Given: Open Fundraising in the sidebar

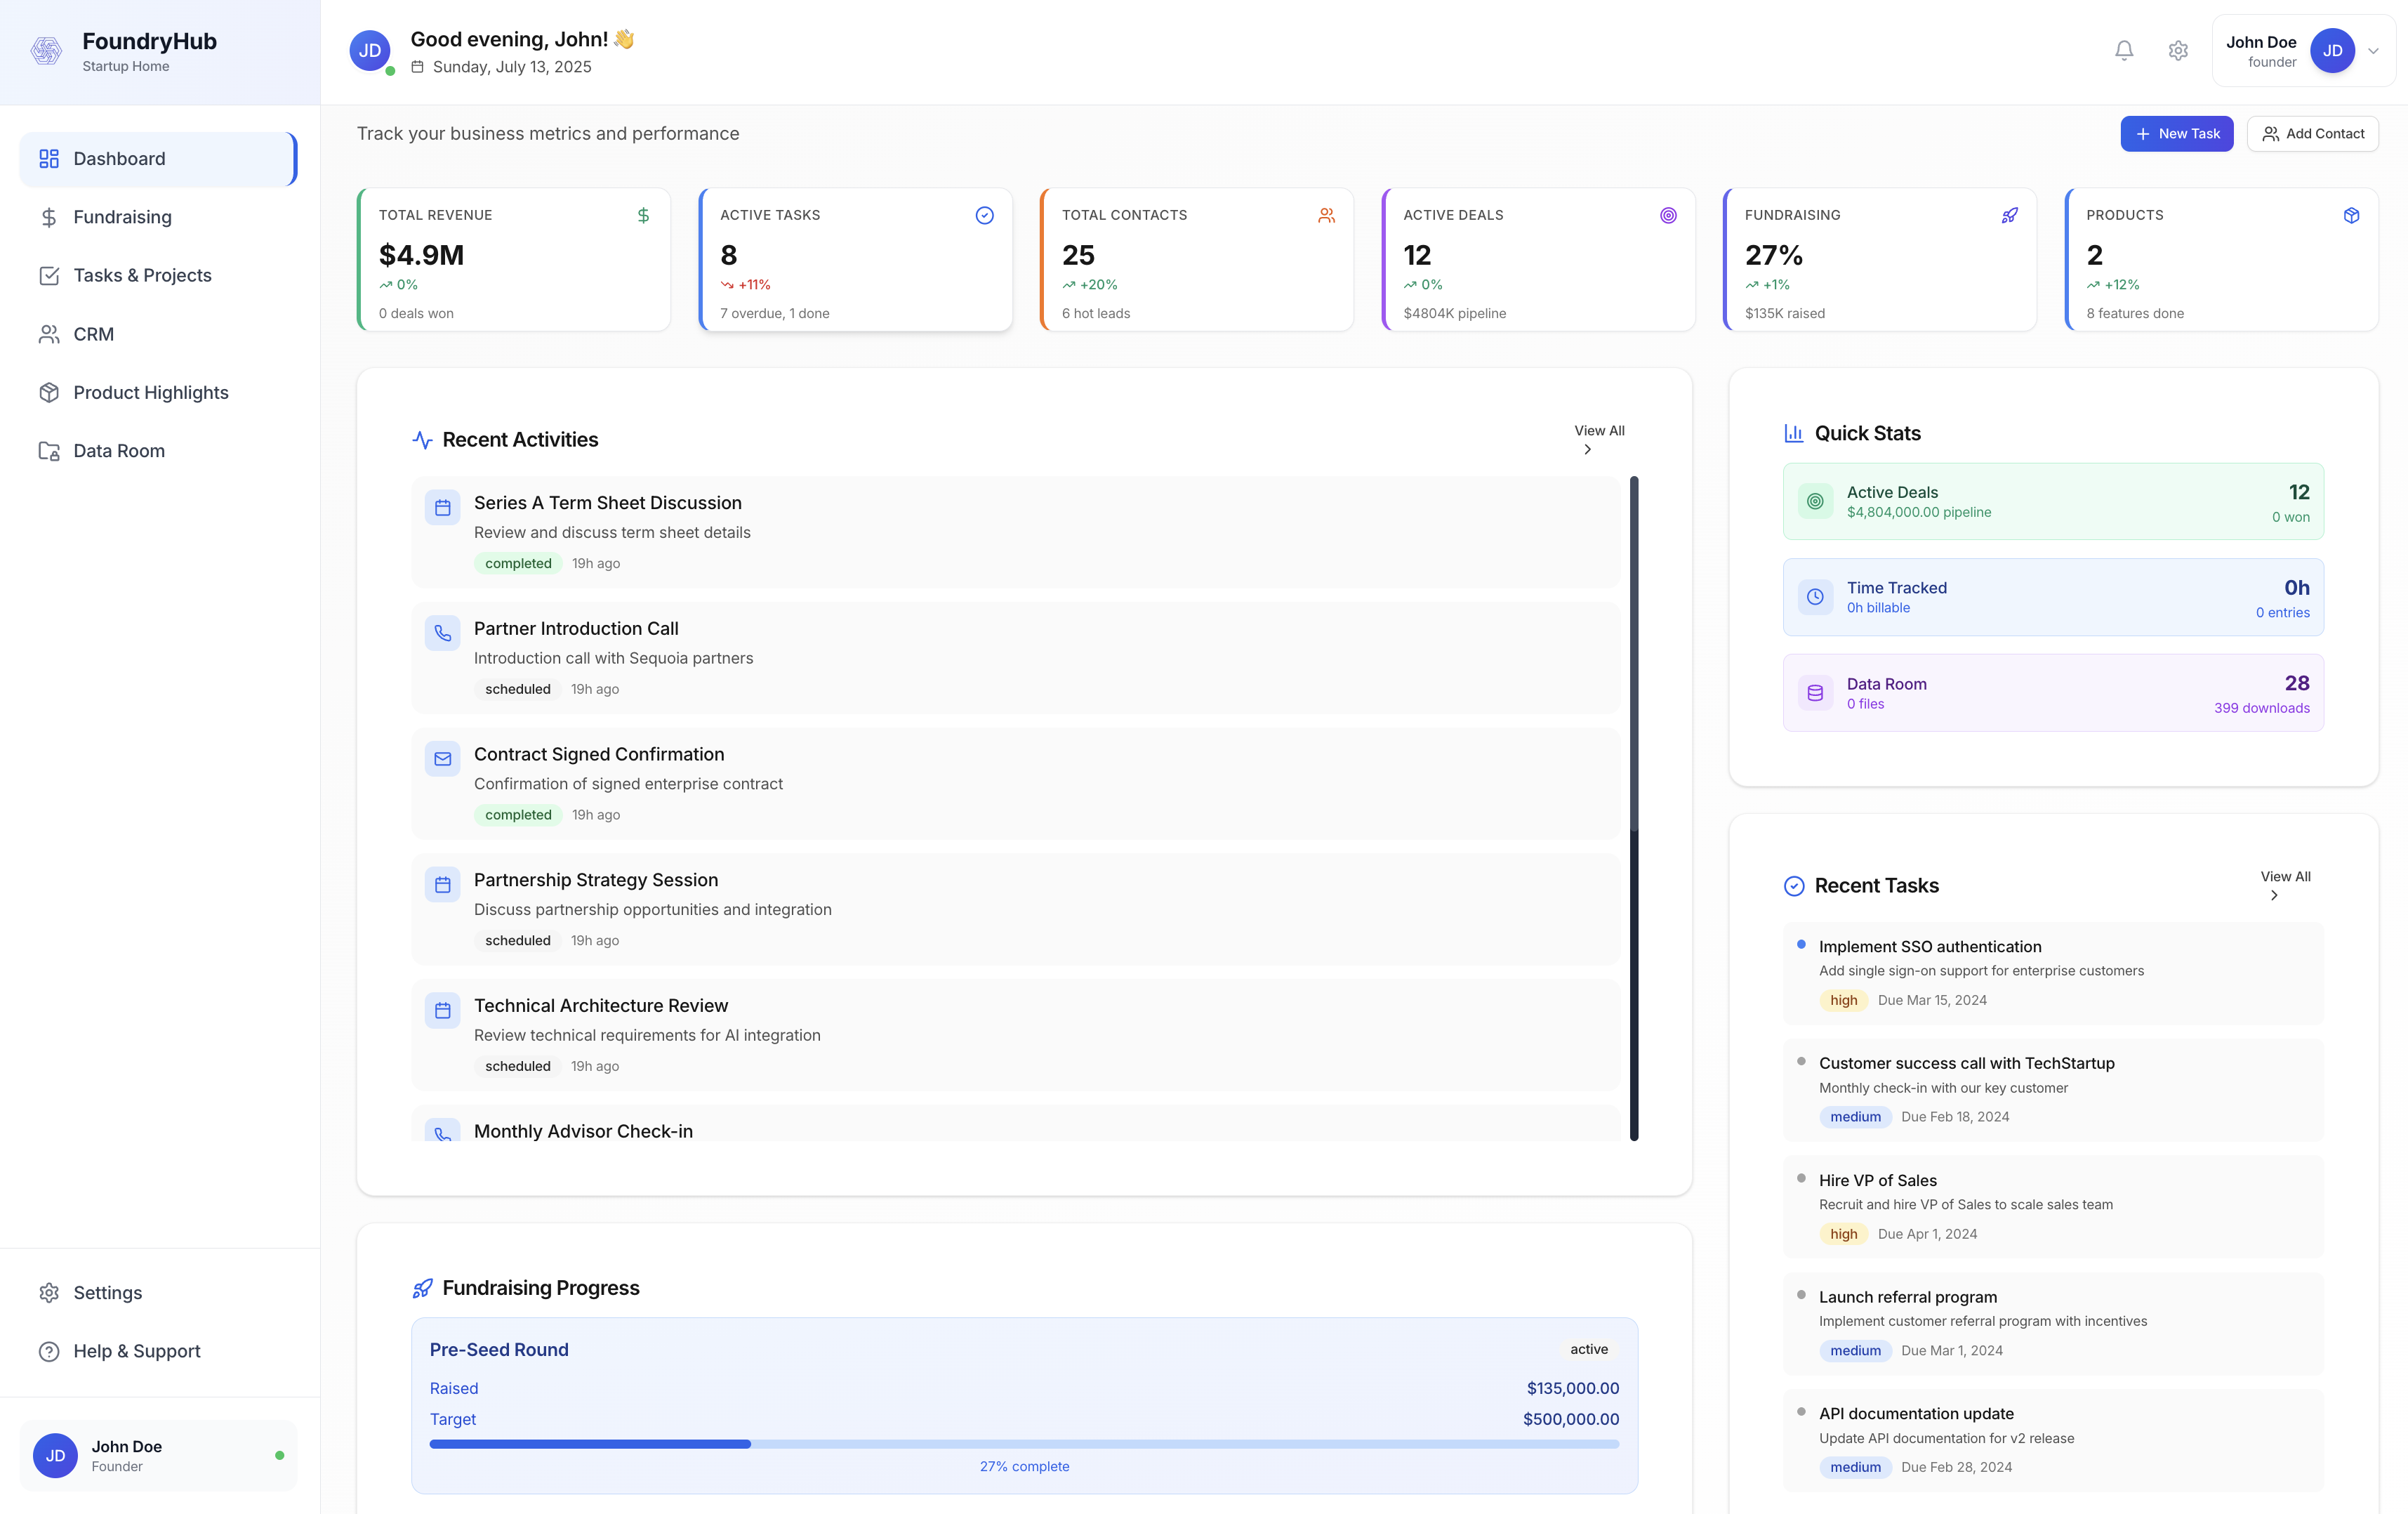Looking at the screenshot, I should tap(158, 217).
